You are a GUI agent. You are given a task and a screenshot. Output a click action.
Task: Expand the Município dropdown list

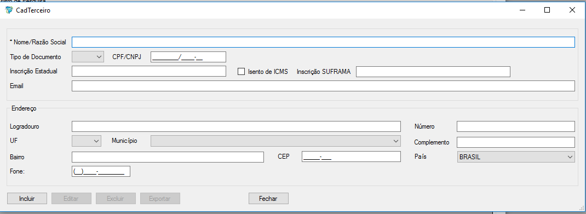click(x=275, y=141)
